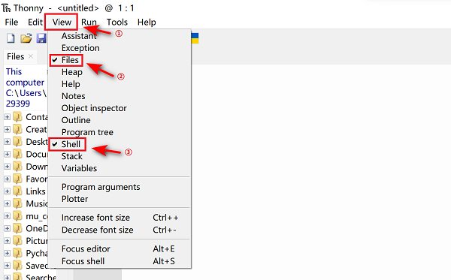Click the Saved folder icon

coord(18,266)
